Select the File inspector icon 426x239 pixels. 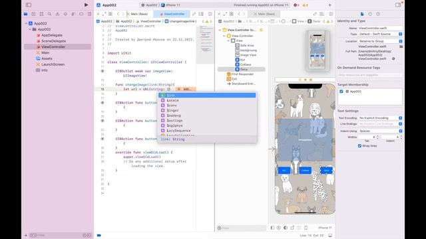coord(362,14)
